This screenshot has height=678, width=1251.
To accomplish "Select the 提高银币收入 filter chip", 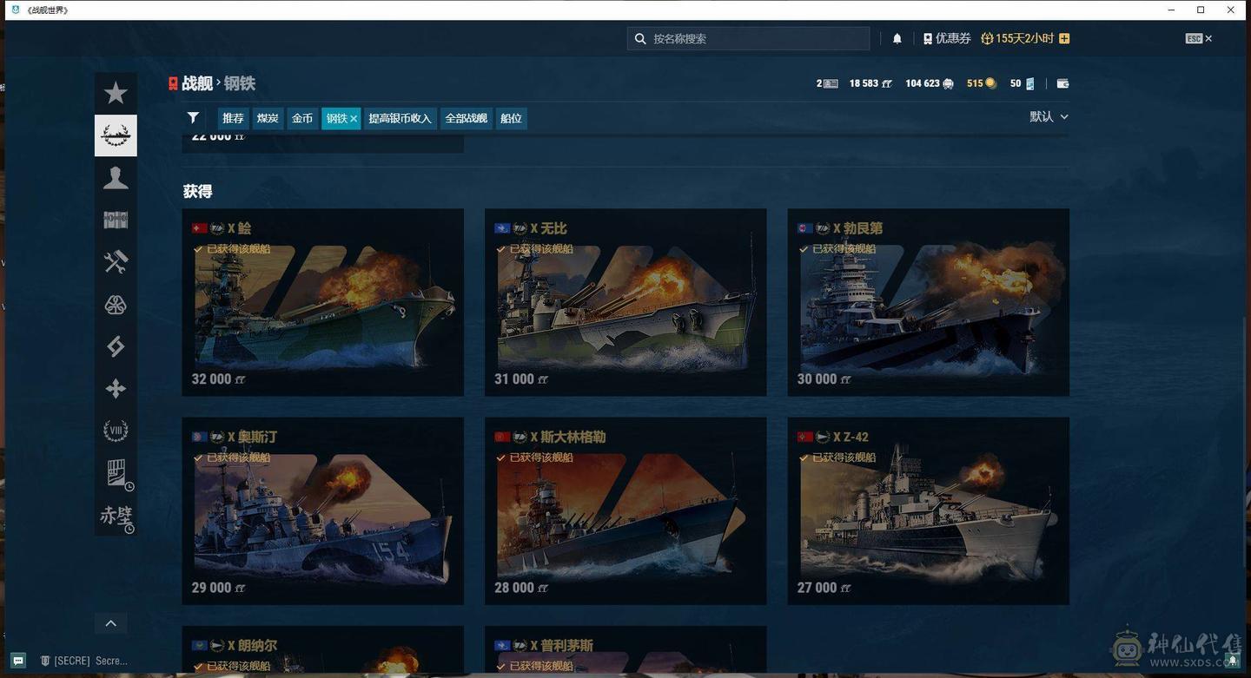I will point(400,118).
